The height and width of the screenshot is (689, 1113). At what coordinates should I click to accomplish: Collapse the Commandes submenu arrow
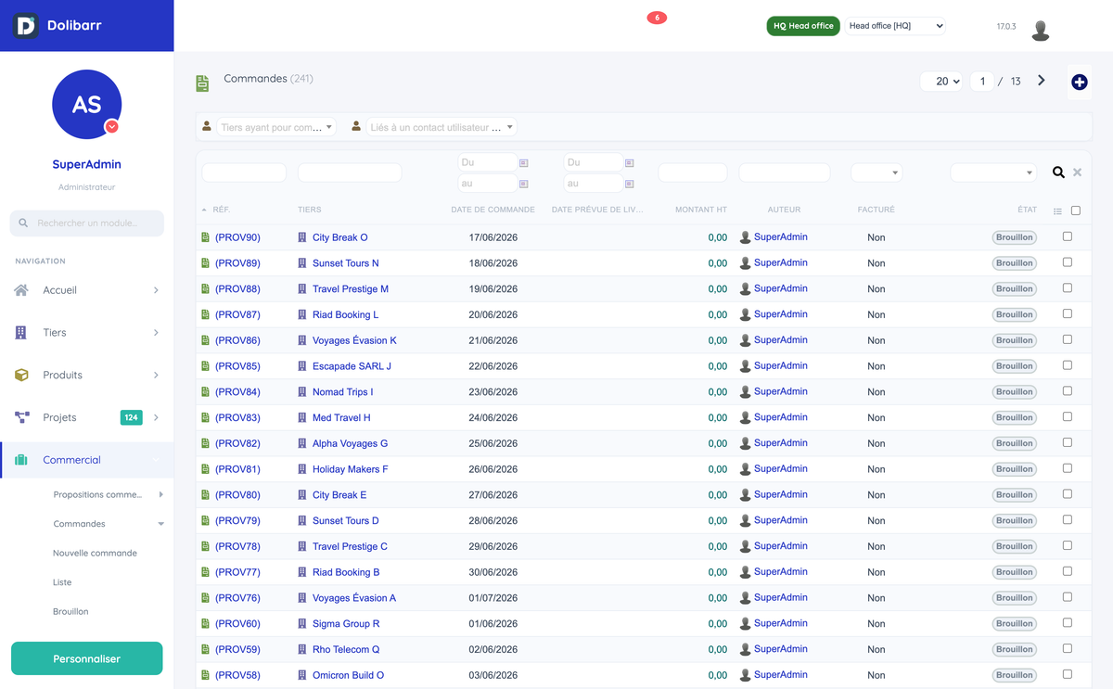point(160,524)
